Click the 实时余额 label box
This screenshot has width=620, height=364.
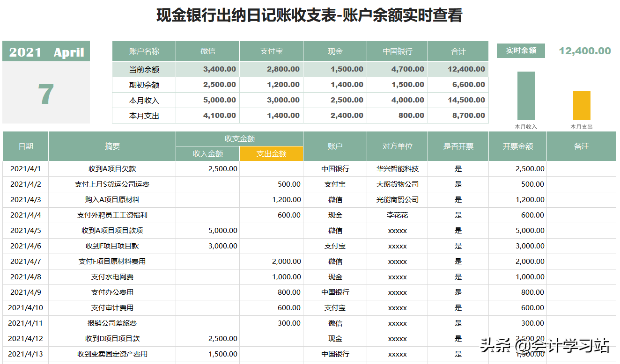521,51
